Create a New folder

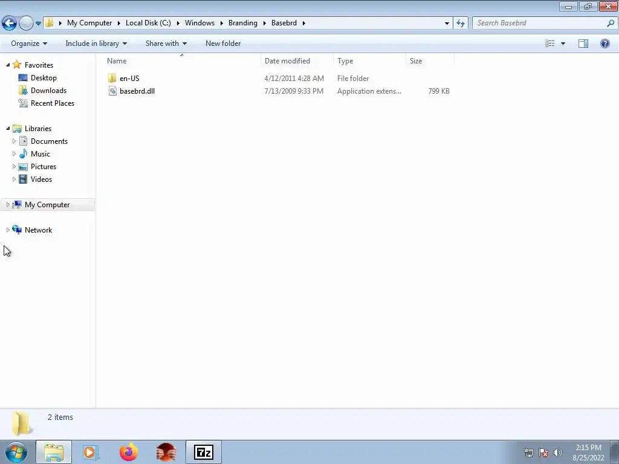[x=223, y=43]
